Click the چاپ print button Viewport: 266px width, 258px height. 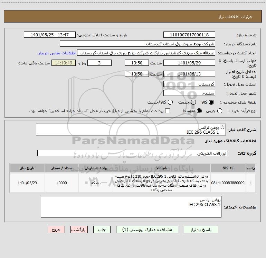point(102,230)
